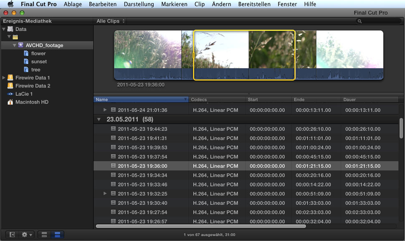This screenshot has height=241, width=405.
Task: Select the flower keyword collection icon
Action: coord(26,54)
